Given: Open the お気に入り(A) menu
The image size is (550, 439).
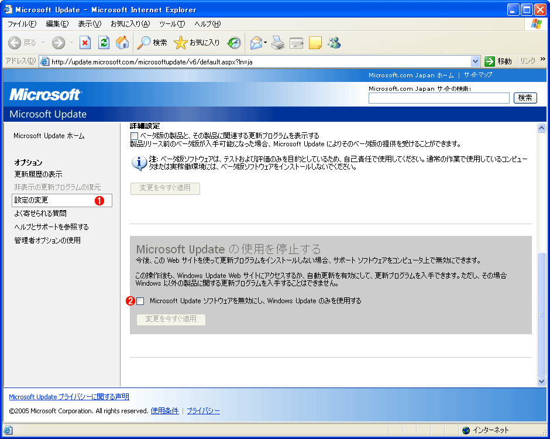Looking at the screenshot, I should (x=130, y=24).
